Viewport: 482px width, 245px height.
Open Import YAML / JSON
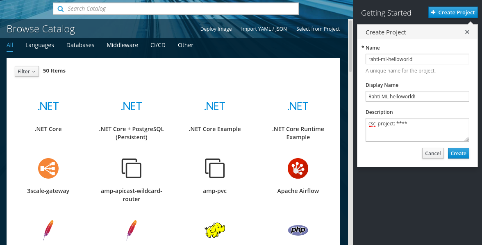264,29
